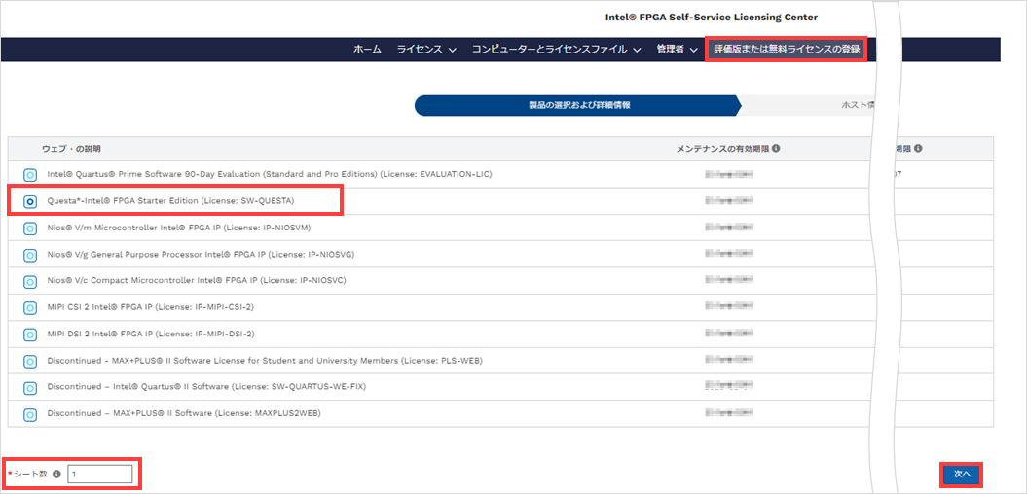Choose the Nios V/m Microcontroller radio button
This screenshot has width=1027, height=494.
29,229
